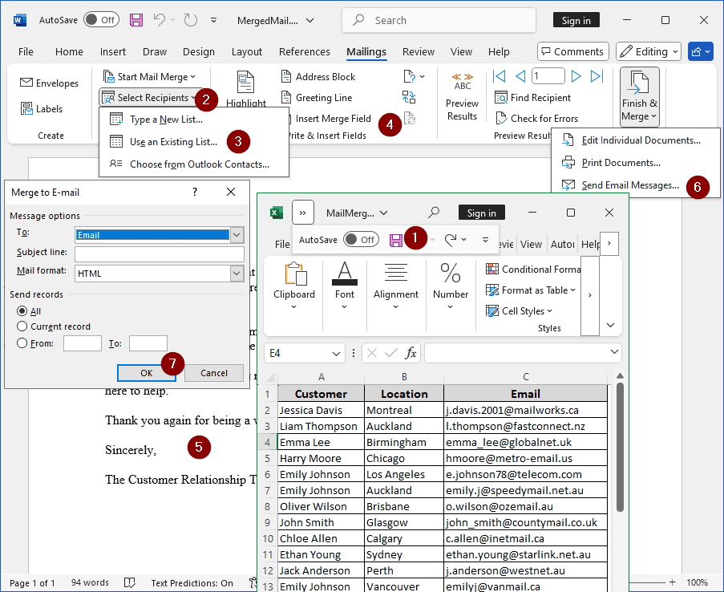
Task: Click Conditional Formatting in Excel
Action: [533, 269]
